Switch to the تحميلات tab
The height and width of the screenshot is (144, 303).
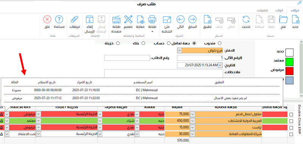262,10
